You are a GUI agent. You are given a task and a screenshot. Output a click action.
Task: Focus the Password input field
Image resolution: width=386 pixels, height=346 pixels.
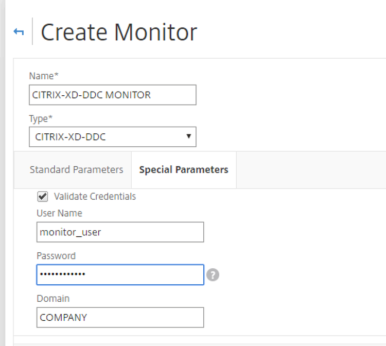tap(120, 275)
